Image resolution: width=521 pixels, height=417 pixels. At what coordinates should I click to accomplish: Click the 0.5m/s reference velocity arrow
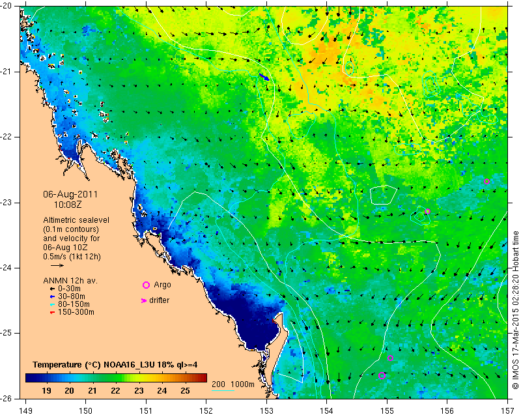[x=57, y=265]
